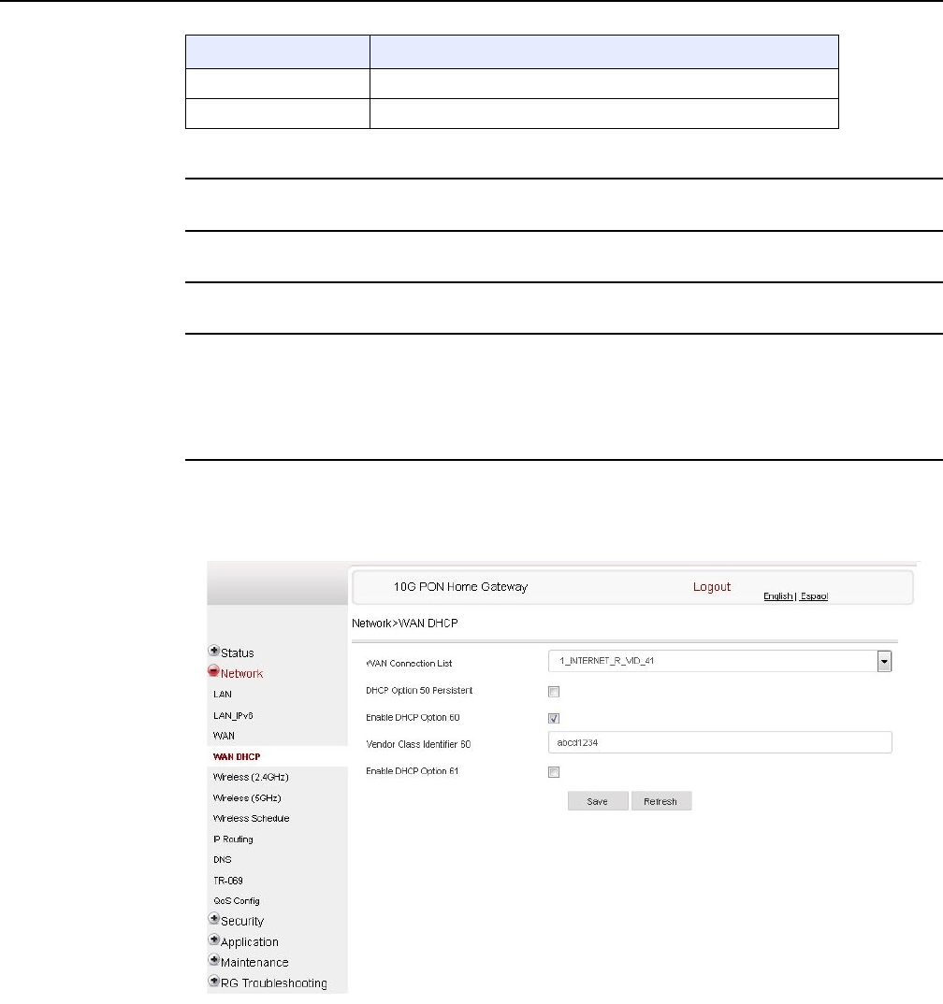Expand the RG Troubleshooting section icon
Viewport: 943px width, 1004px height.
[x=214, y=981]
